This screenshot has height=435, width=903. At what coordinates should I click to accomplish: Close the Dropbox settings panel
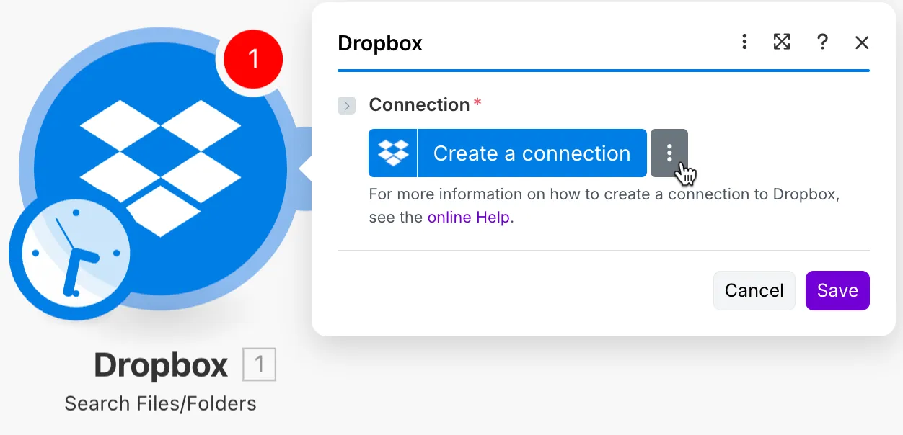click(862, 43)
